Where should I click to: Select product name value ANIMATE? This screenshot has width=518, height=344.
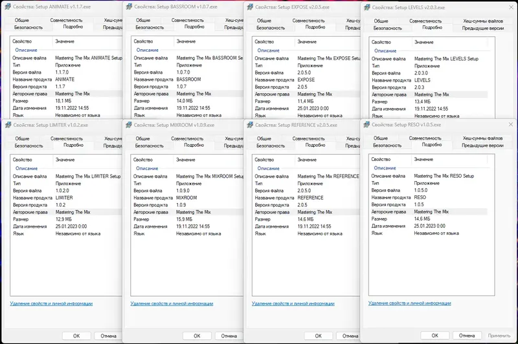tap(65, 80)
